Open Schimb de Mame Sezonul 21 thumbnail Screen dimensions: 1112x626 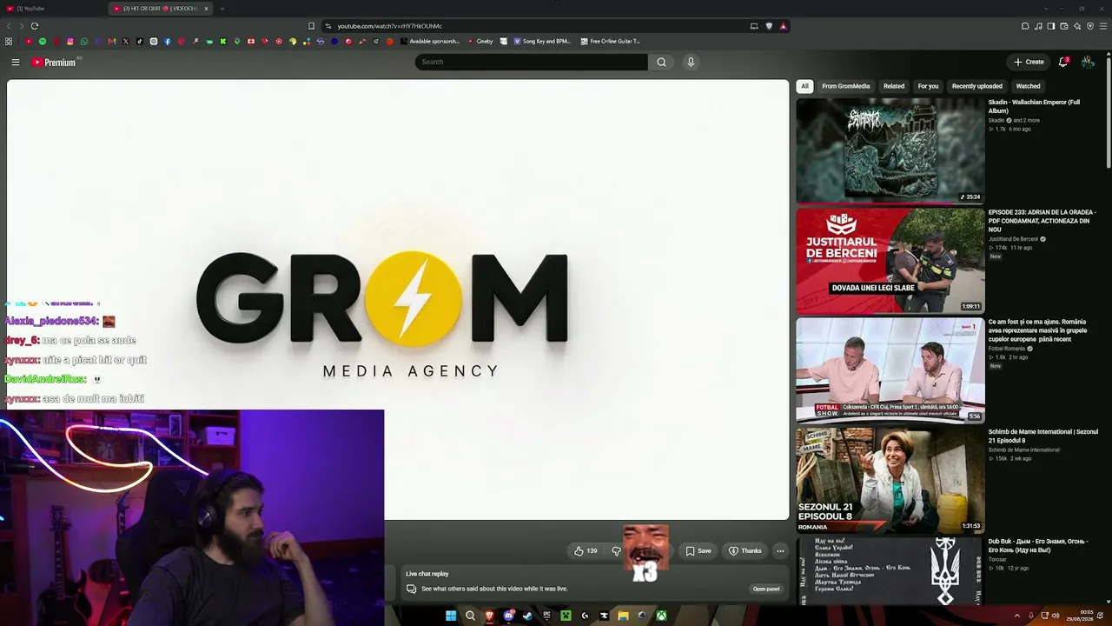tap(890, 479)
